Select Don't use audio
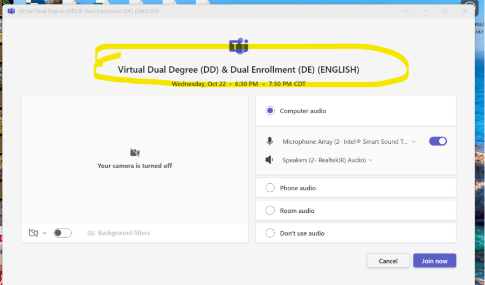 coord(270,233)
